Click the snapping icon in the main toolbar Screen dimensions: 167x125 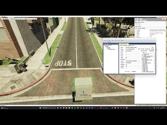pos(18,19)
